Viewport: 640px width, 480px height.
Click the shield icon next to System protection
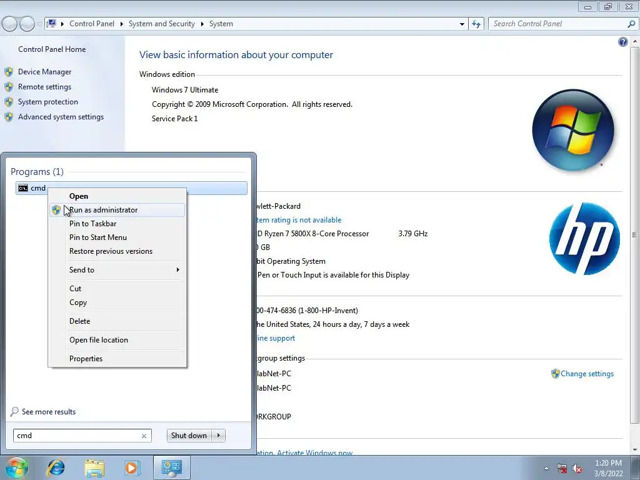click(9, 102)
